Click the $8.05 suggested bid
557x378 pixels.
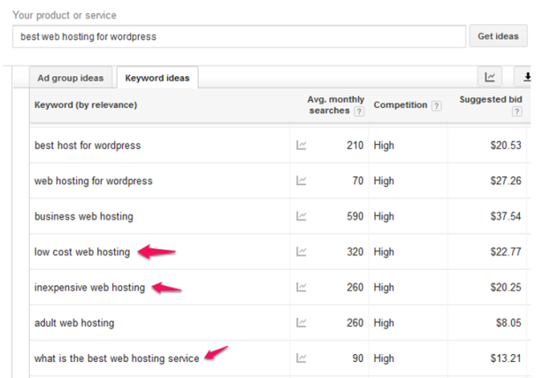pyautogui.click(x=508, y=322)
